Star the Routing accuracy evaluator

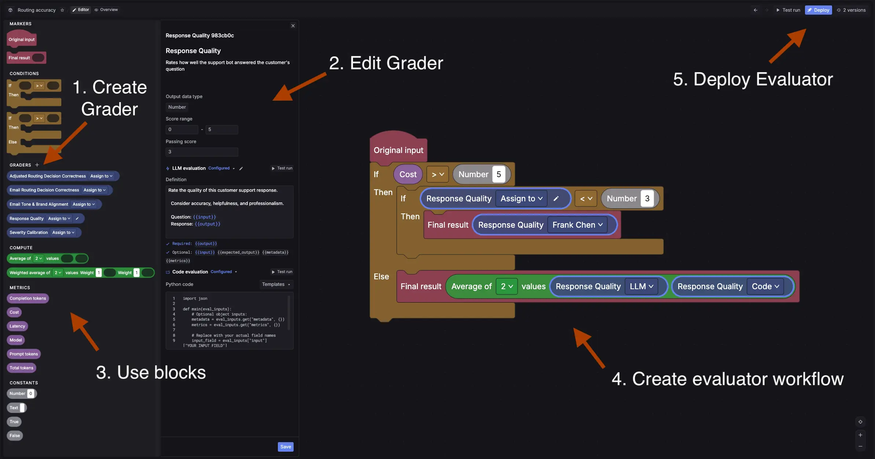click(62, 10)
